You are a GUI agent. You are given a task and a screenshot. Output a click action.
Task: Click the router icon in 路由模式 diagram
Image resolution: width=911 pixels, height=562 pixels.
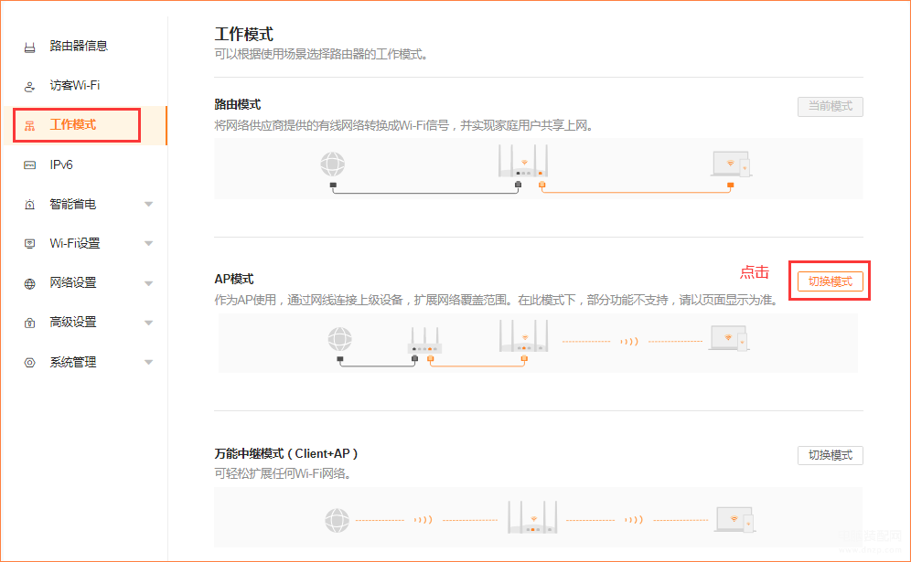523,161
